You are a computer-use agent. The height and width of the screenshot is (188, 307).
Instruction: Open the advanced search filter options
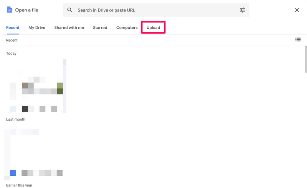[x=243, y=10]
